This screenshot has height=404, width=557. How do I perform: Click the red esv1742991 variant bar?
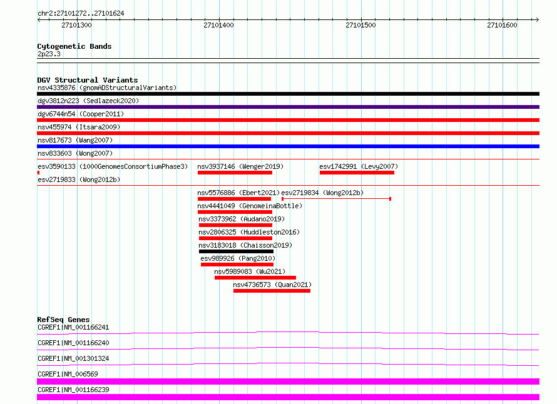pos(357,173)
